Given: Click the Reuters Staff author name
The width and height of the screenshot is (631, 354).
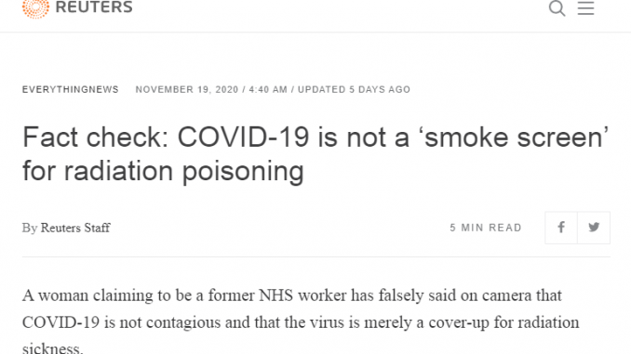Looking at the screenshot, I should coord(75,228).
